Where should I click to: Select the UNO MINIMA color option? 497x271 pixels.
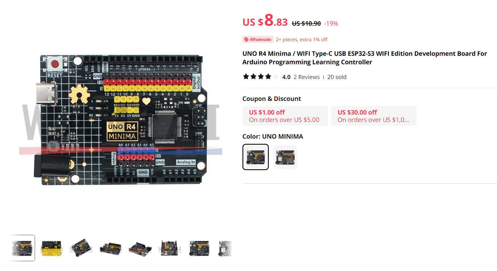pos(256,157)
